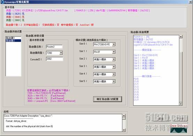Expand the Slot 4 module dropdown
The height and width of the screenshot is (136, 193).
pos(114,74)
